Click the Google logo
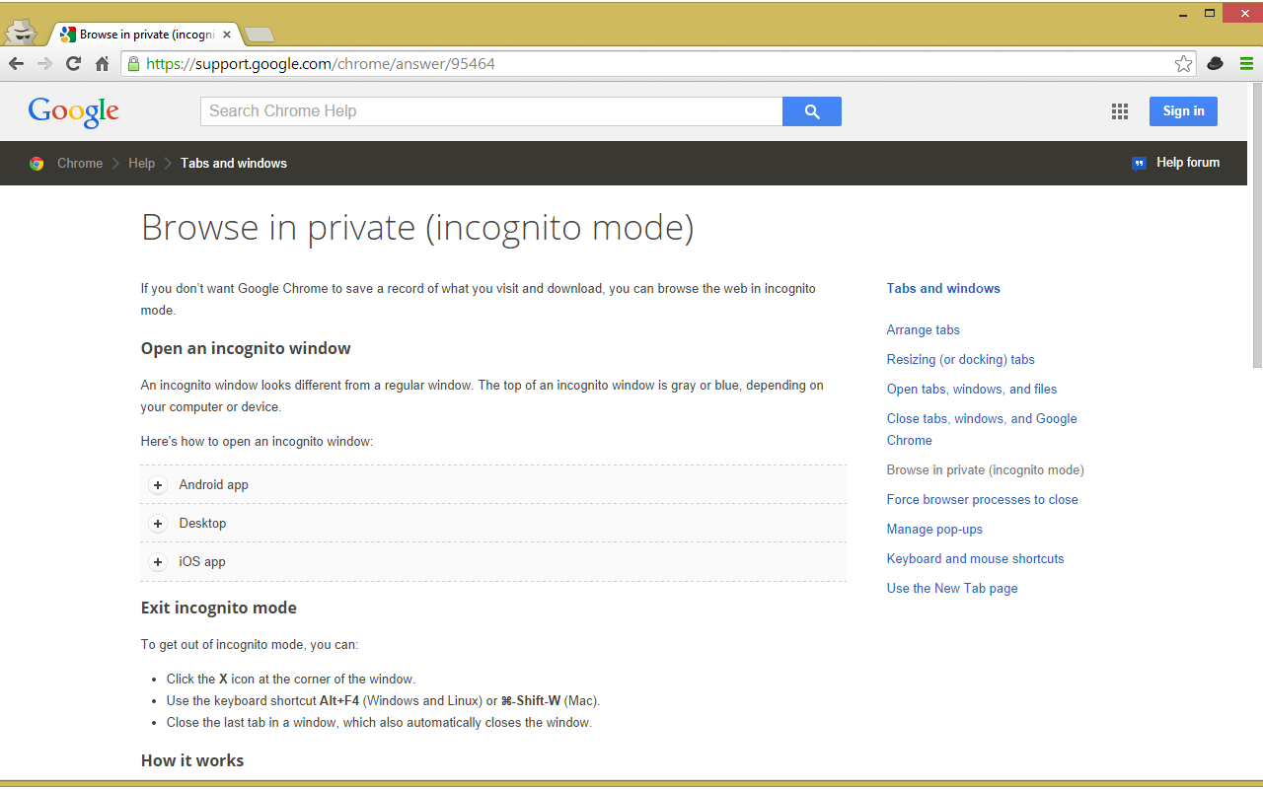This screenshot has width=1263, height=789. point(74,111)
